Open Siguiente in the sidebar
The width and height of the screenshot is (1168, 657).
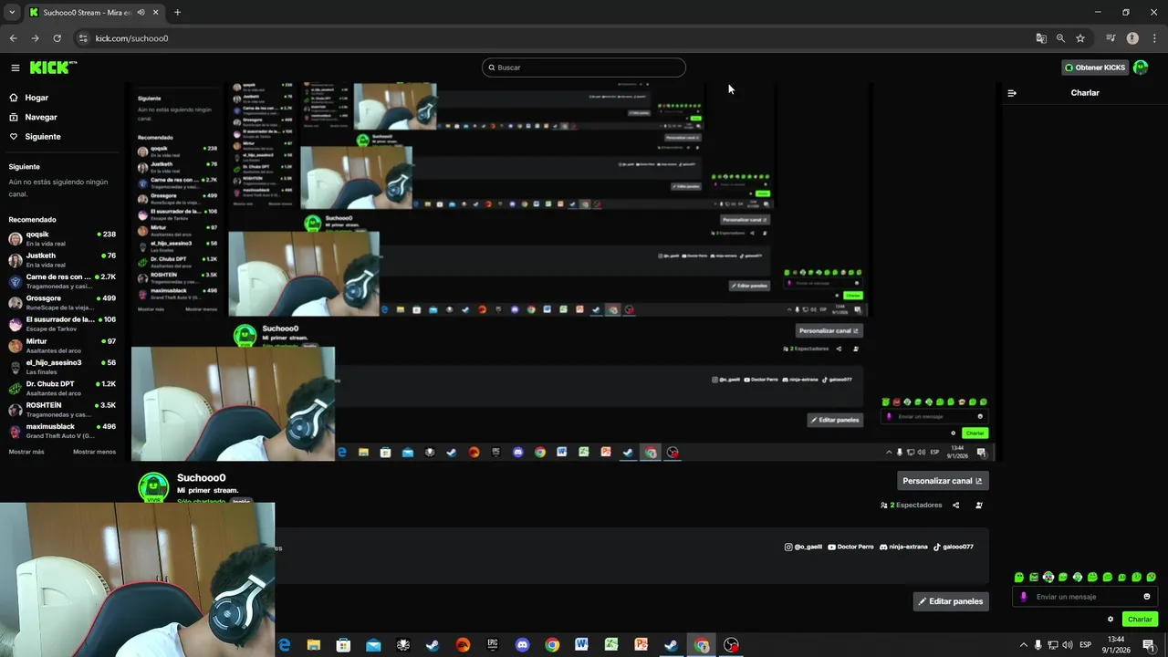pyautogui.click(x=43, y=137)
